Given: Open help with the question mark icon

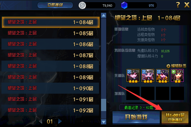Looking at the screenshot, I should (x=178, y=5).
